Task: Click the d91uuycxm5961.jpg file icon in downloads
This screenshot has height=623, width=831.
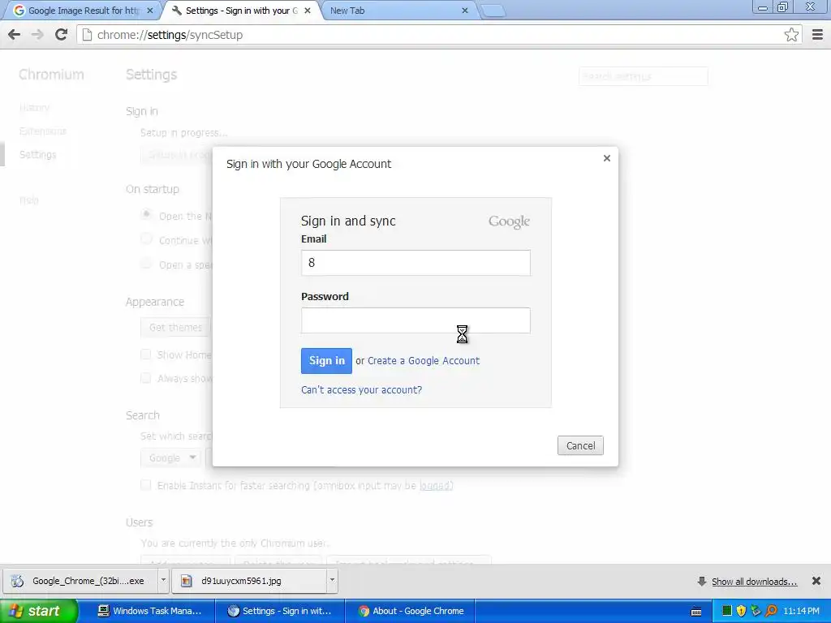Action: tap(186, 581)
